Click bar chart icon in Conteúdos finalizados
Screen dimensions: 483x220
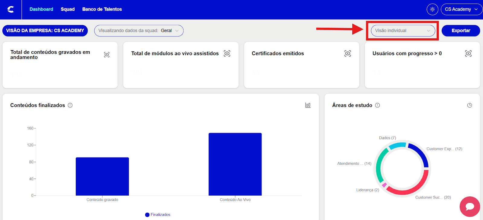pos(308,105)
